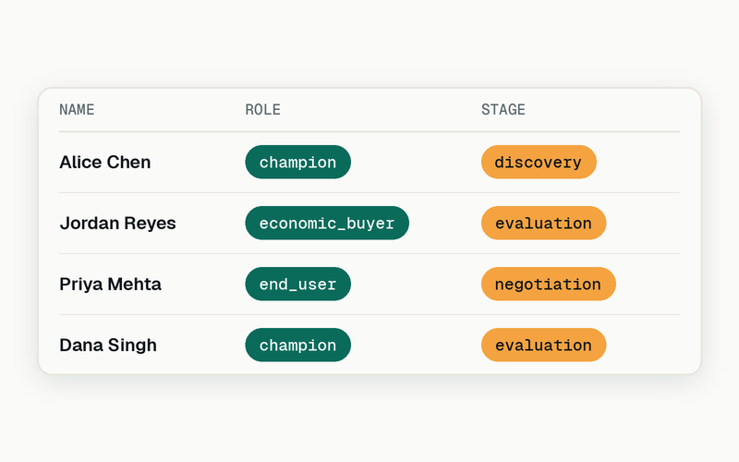Image resolution: width=739 pixels, height=462 pixels.
Task: Click Dana Singh's evaluation stage badge
Action: [x=543, y=345]
